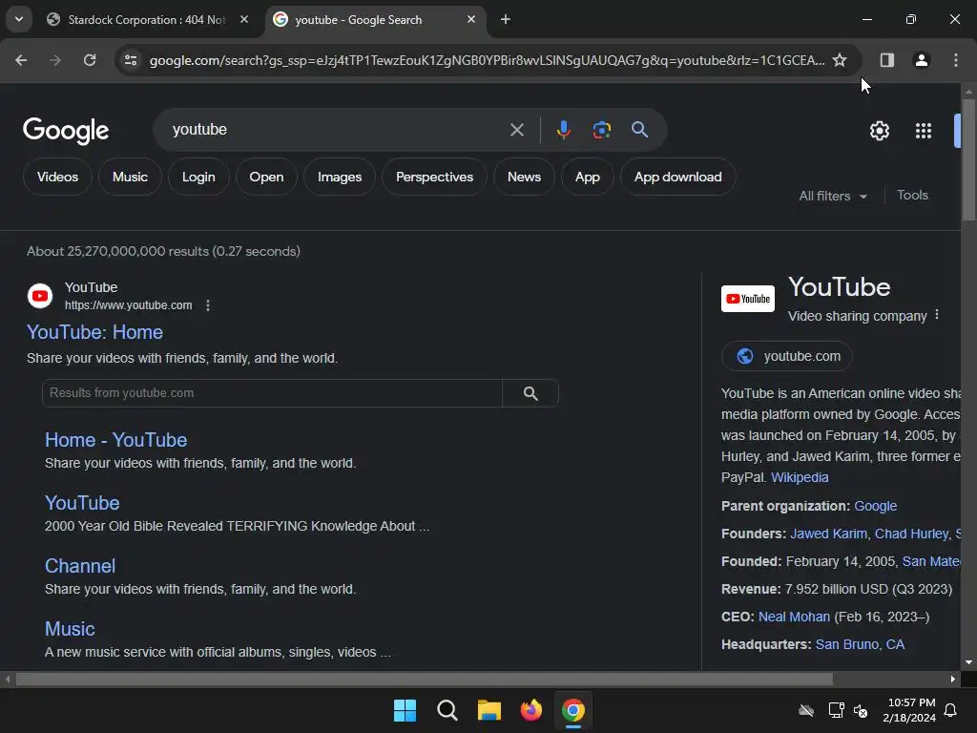Open more options beside youtube.com URL
The width and height of the screenshot is (977, 733).
coord(207,305)
